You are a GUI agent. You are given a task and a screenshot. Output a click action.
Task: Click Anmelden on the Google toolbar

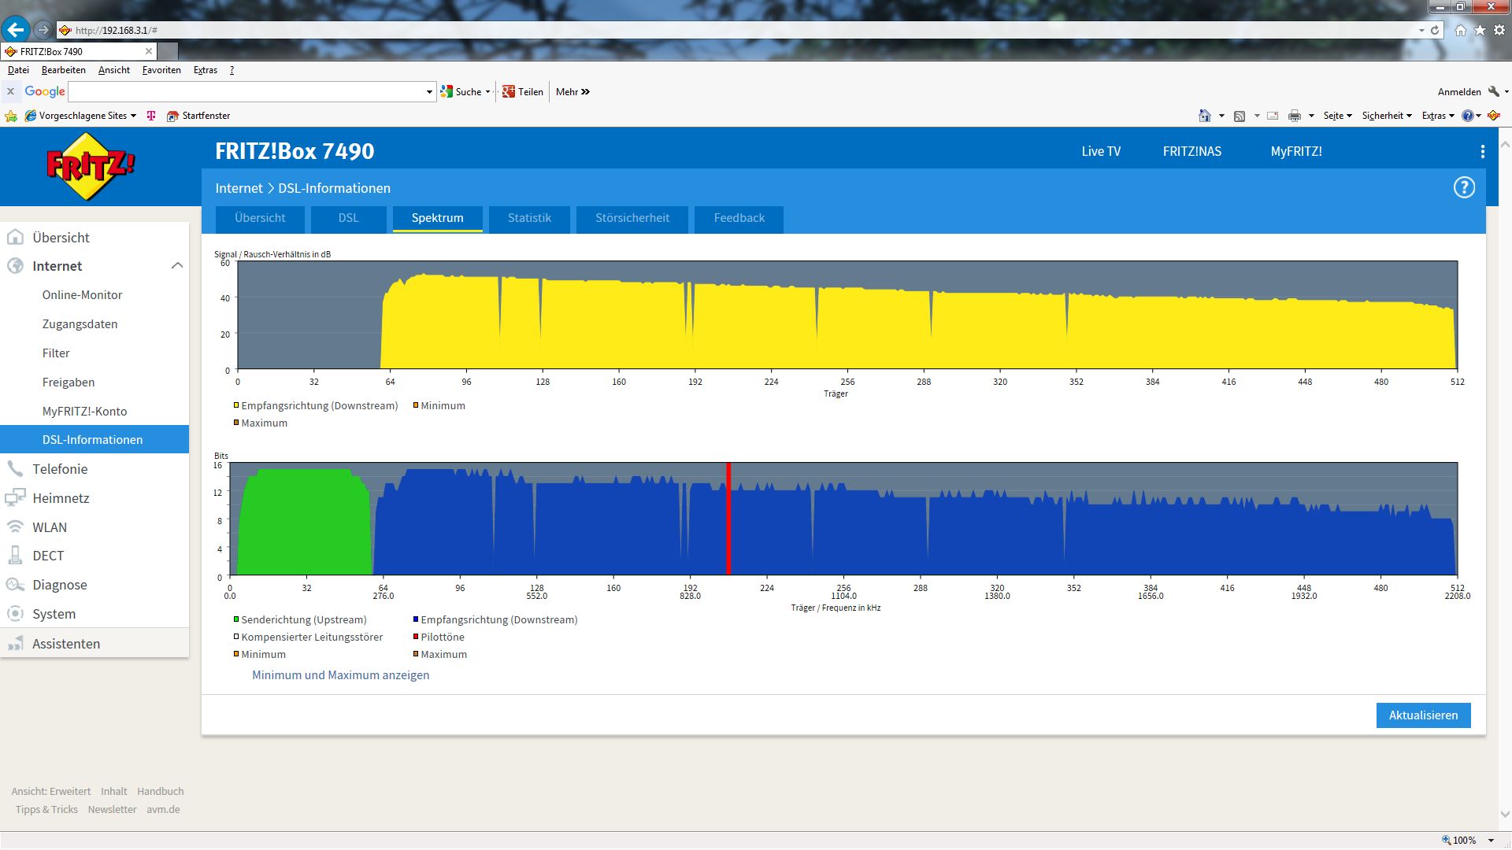click(x=1459, y=92)
